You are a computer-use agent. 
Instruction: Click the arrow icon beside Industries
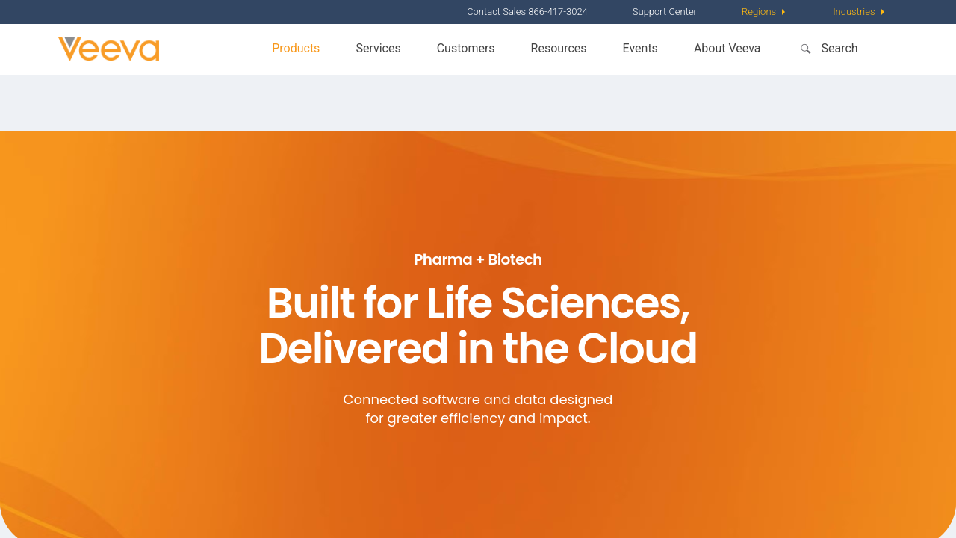click(883, 12)
